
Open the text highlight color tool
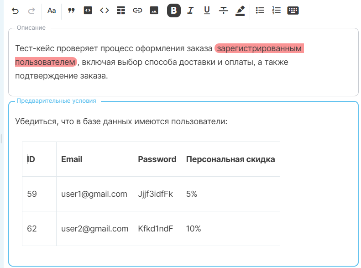point(240,11)
